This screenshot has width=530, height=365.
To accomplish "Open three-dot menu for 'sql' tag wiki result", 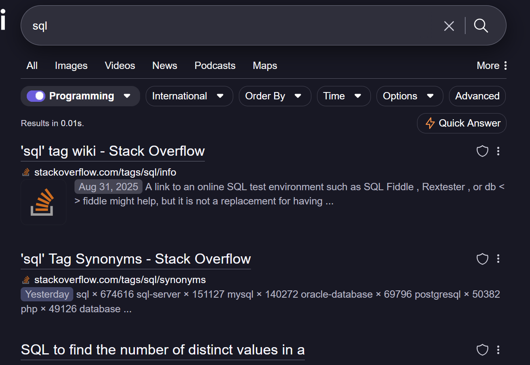I will tap(498, 151).
